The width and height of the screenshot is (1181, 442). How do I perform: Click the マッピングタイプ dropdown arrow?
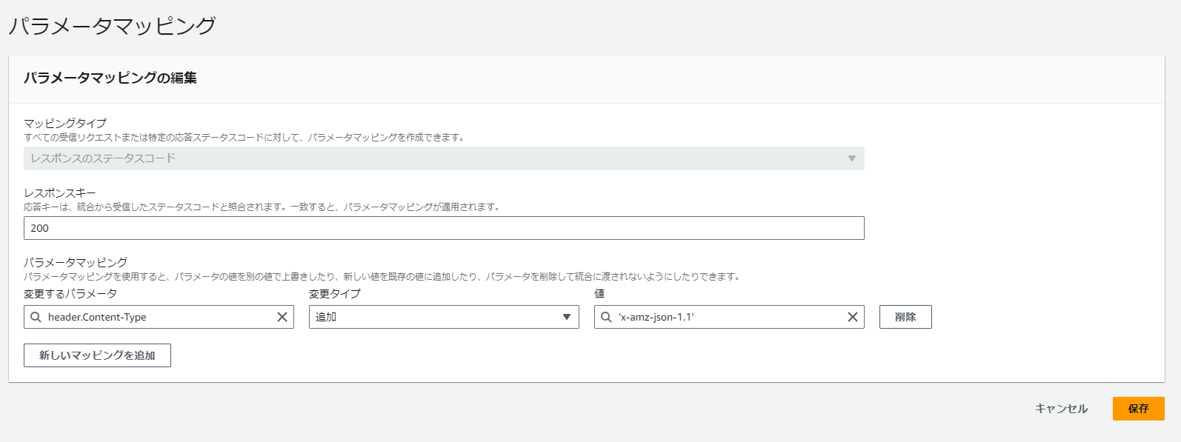tap(852, 158)
